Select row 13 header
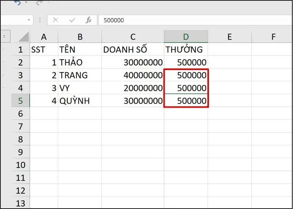 (21, 203)
